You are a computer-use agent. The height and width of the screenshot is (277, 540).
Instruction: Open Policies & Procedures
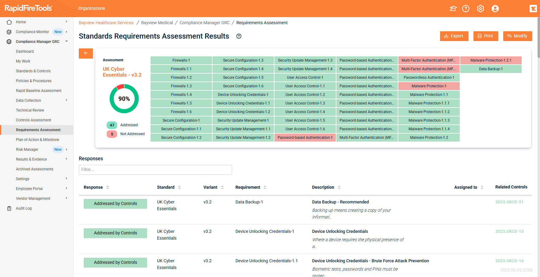(x=34, y=81)
